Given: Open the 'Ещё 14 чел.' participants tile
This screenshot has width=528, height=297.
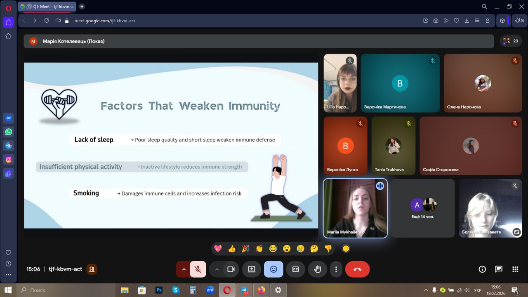Looking at the screenshot, I should (423, 208).
